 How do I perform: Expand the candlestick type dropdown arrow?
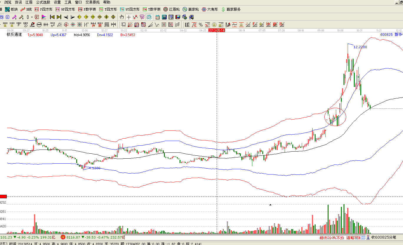point(32,17)
